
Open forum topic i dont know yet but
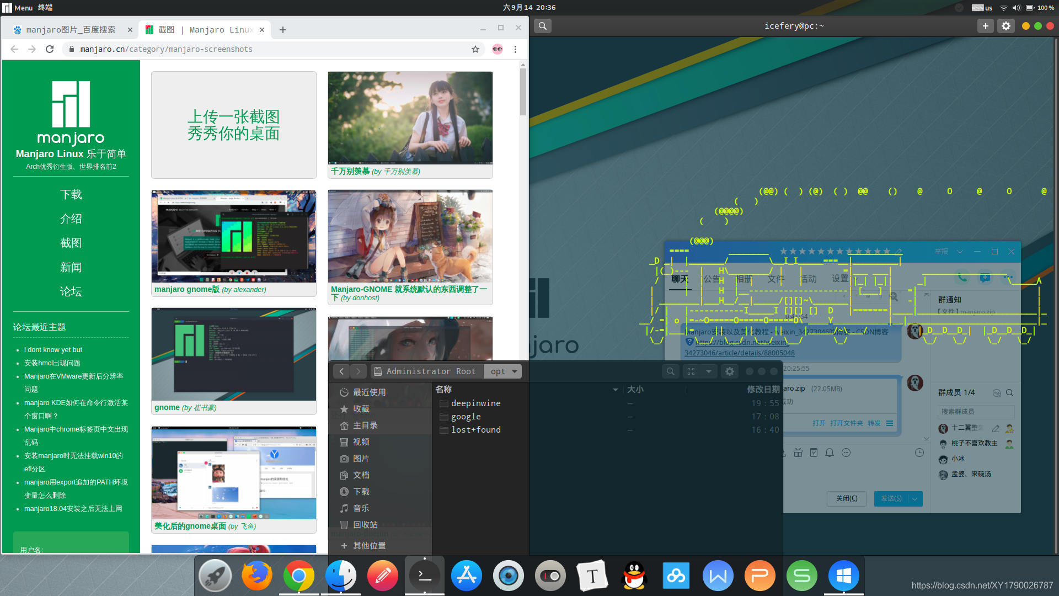click(x=53, y=350)
